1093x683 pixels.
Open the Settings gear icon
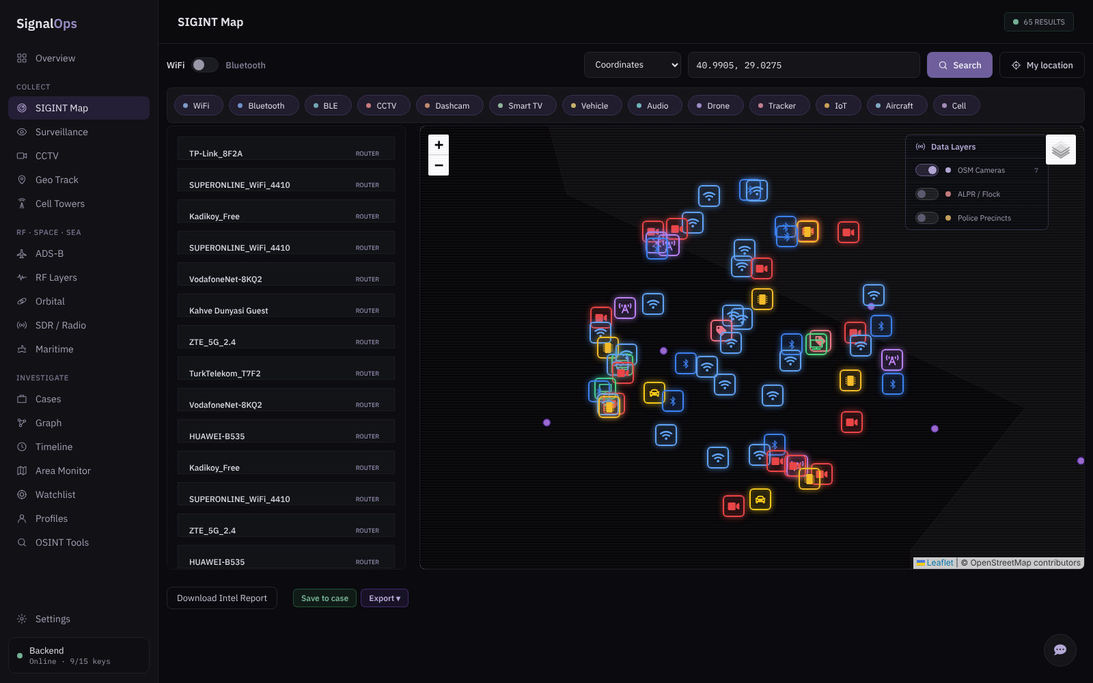click(x=22, y=619)
